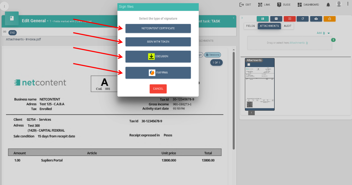This screenshot has width=352, height=185.
Task: Expand the right panel using its arrow
Action: point(242,18)
